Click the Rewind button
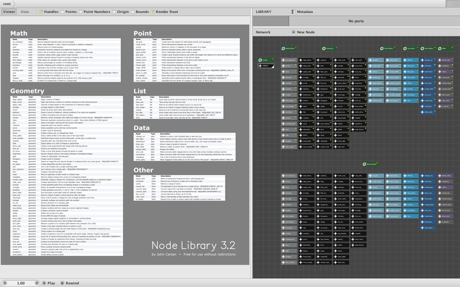Screen dimensions: 460x287 coord(70,283)
